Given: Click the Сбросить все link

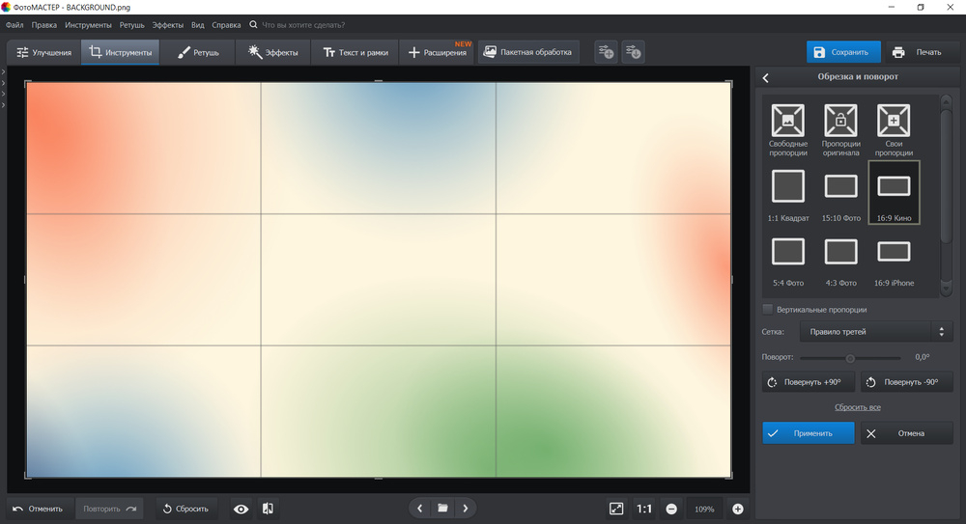Looking at the screenshot, I should tap(858, 407).
